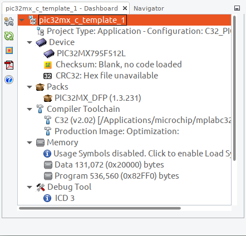Open project properties wrench icon in sidebar
246x236 pixels.
click(x=9, y=22)
